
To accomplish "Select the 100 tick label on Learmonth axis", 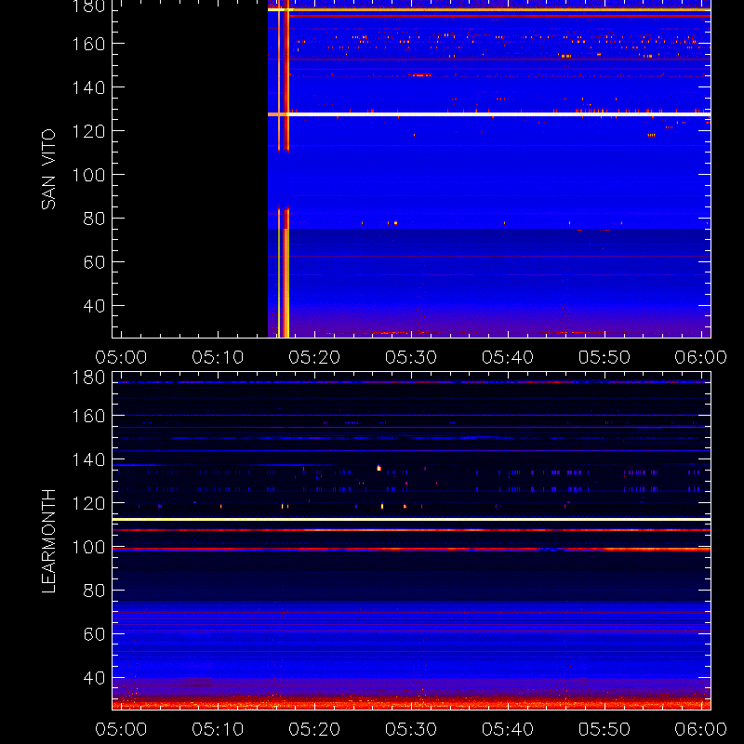I will coord(88,547).
